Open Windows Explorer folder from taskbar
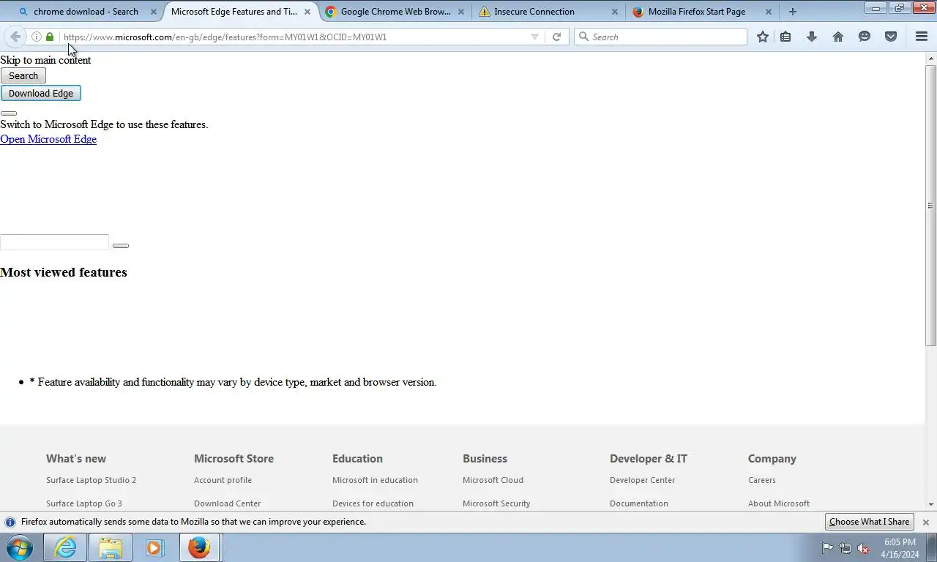 pos(111,547)
